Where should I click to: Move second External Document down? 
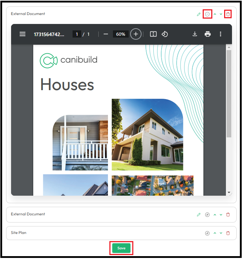click(221, 215)
